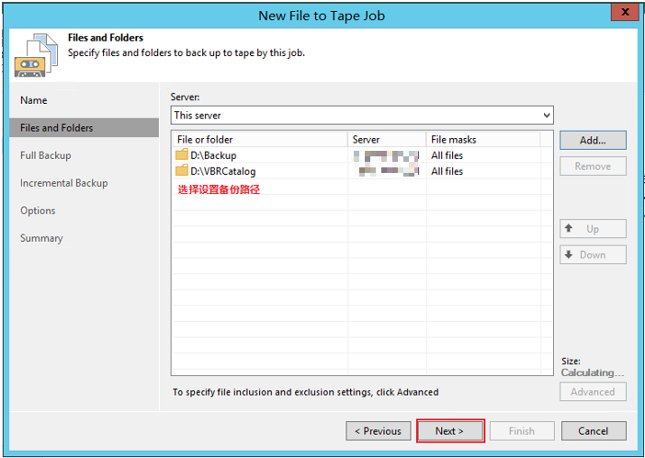645x458 pixels.
Task: Jump to the Summary step
Action: click(x=41, y=238)
